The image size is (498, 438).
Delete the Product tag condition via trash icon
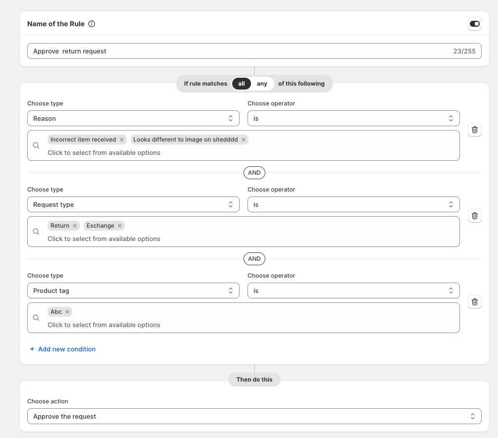pyautogui.click(x=474, y=301)
